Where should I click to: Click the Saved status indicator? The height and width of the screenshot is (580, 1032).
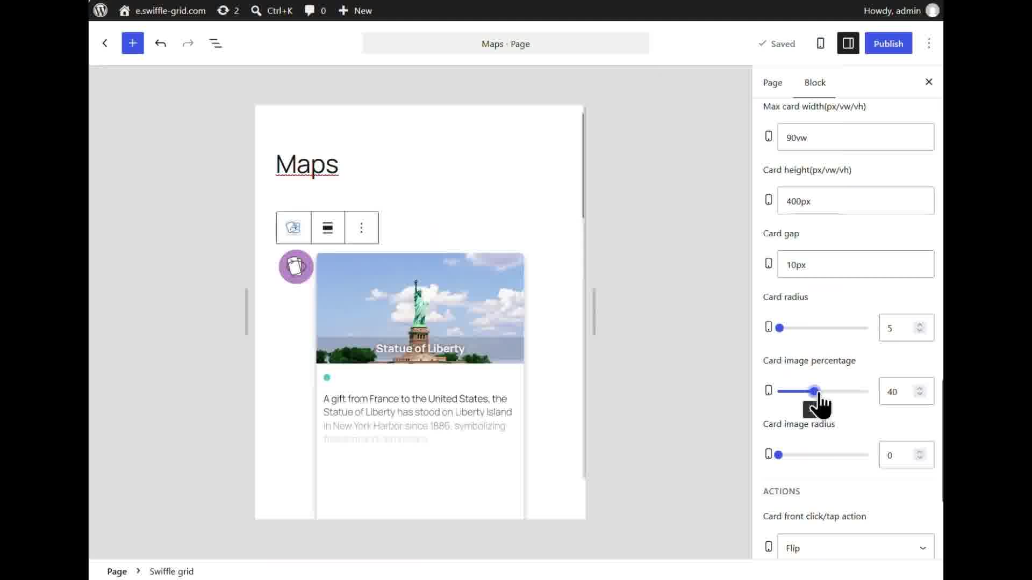coord(776,44)
